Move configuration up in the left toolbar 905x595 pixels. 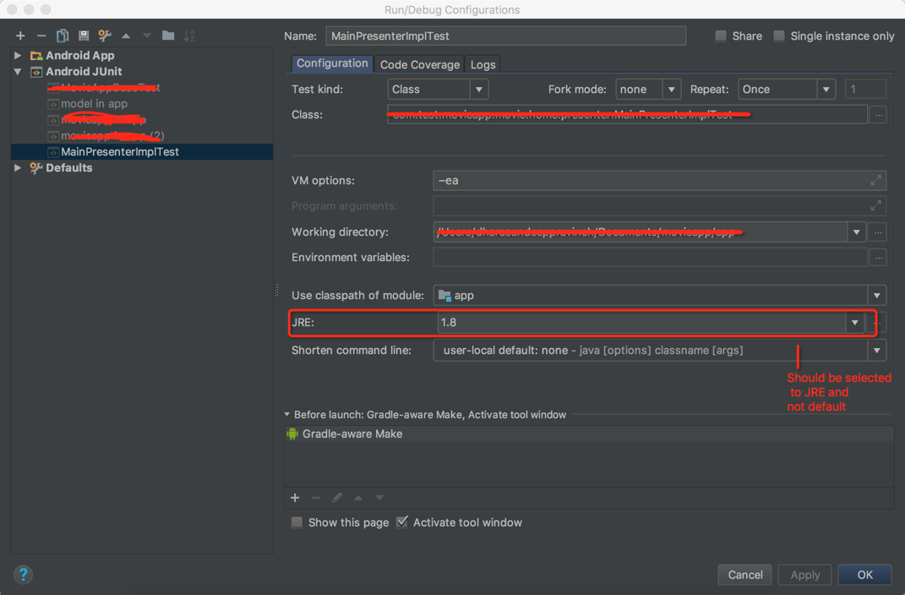pyautogui.click(x=126, y=35)
